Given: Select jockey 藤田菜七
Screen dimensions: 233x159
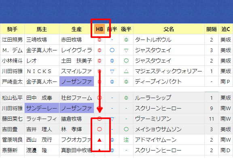Looking at the screenshot, I should tap(12, 119).
